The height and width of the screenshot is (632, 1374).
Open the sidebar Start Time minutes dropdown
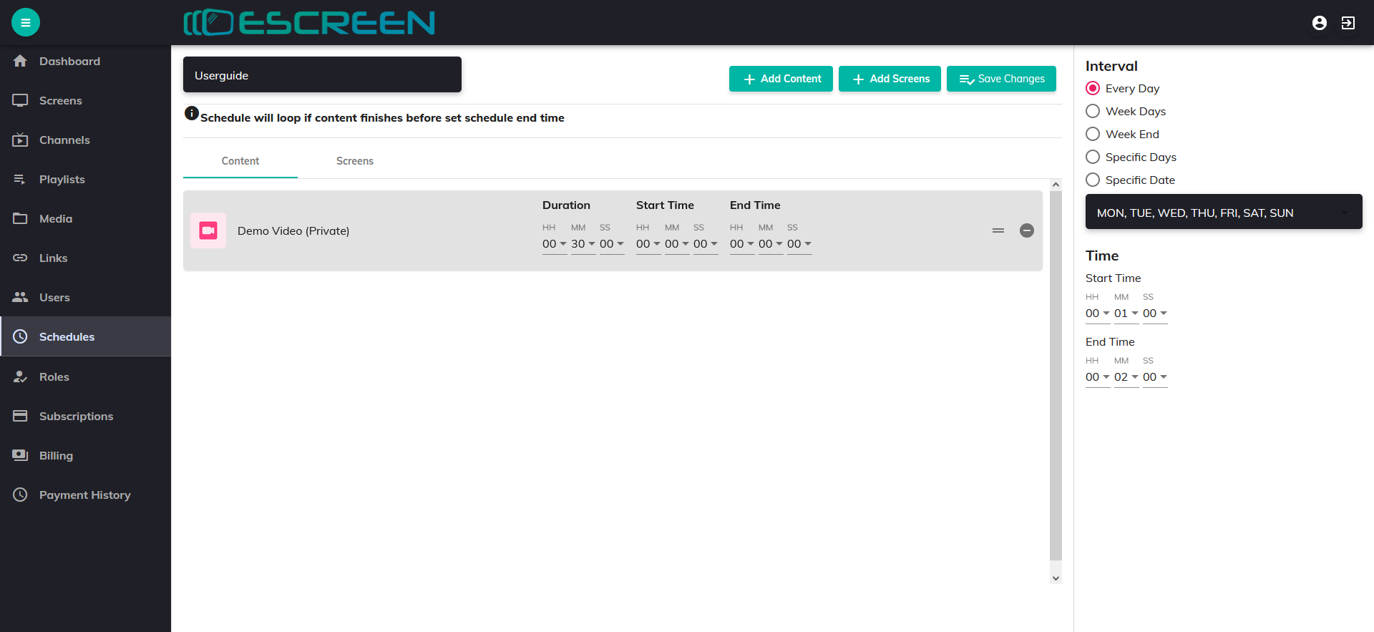coord(1126,313)
